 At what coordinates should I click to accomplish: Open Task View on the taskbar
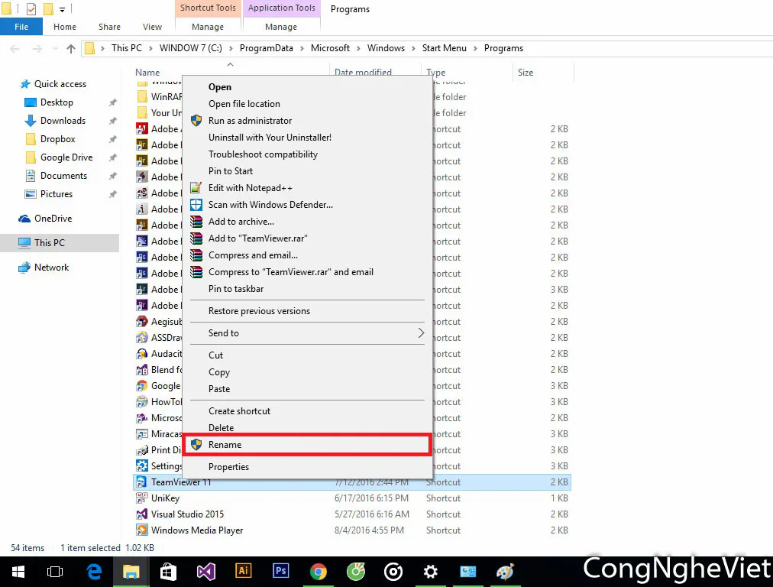[55, 571]
